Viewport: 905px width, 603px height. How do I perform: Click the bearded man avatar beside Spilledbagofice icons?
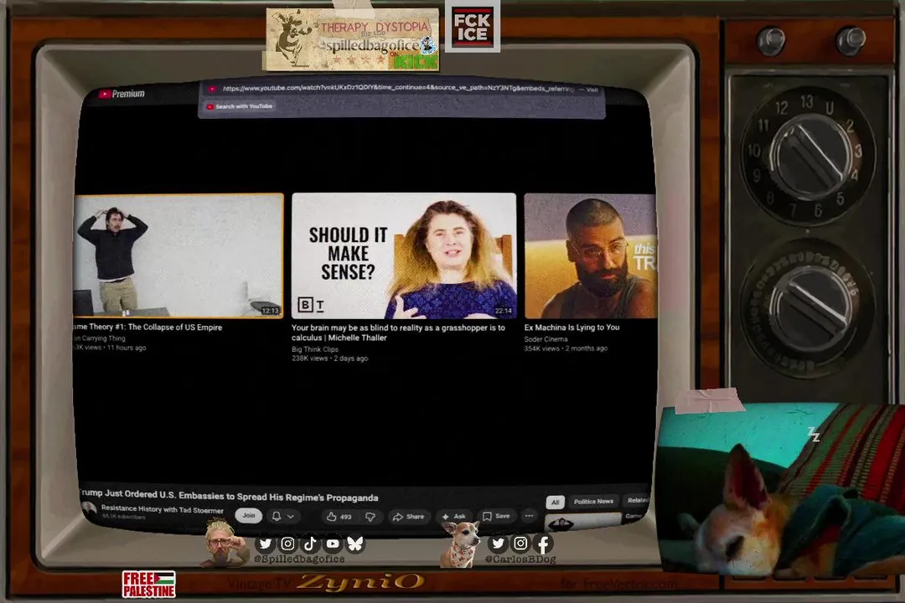224,544
